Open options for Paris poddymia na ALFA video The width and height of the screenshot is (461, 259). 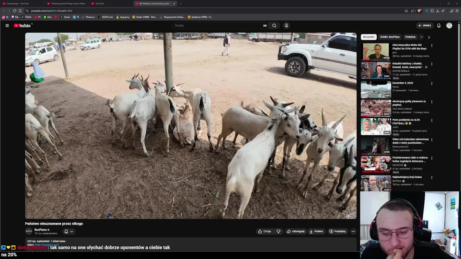tap(431, 121)
